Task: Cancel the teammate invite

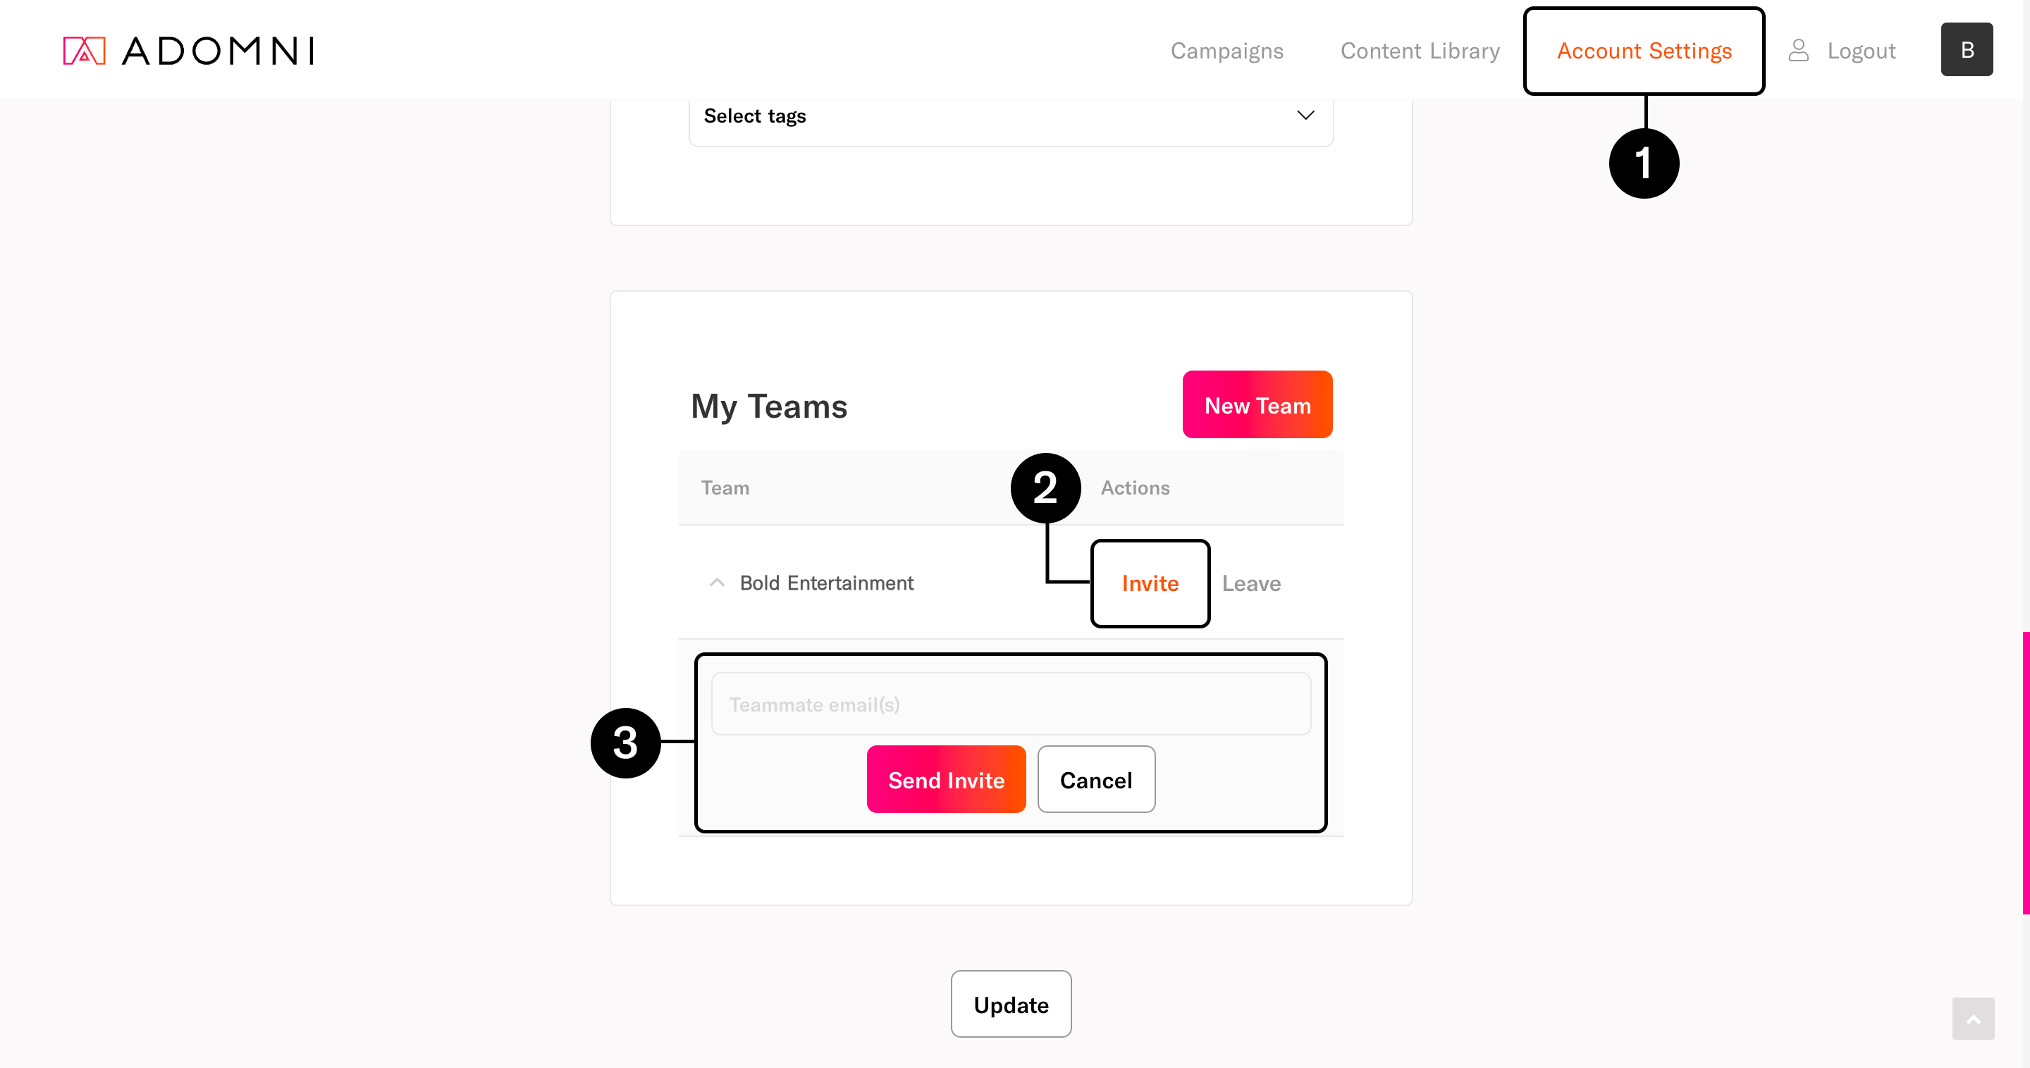Action: [x=1095, y=780]
